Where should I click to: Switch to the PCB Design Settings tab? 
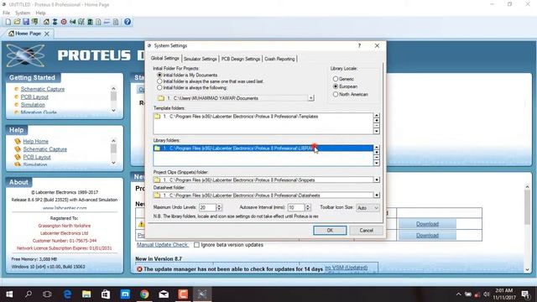coord(241,59)
